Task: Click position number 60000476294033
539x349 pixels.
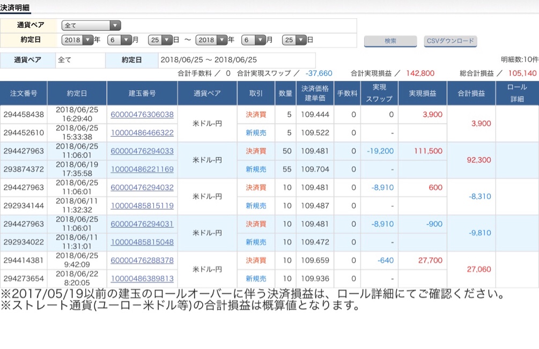Action: click(142, 151)
